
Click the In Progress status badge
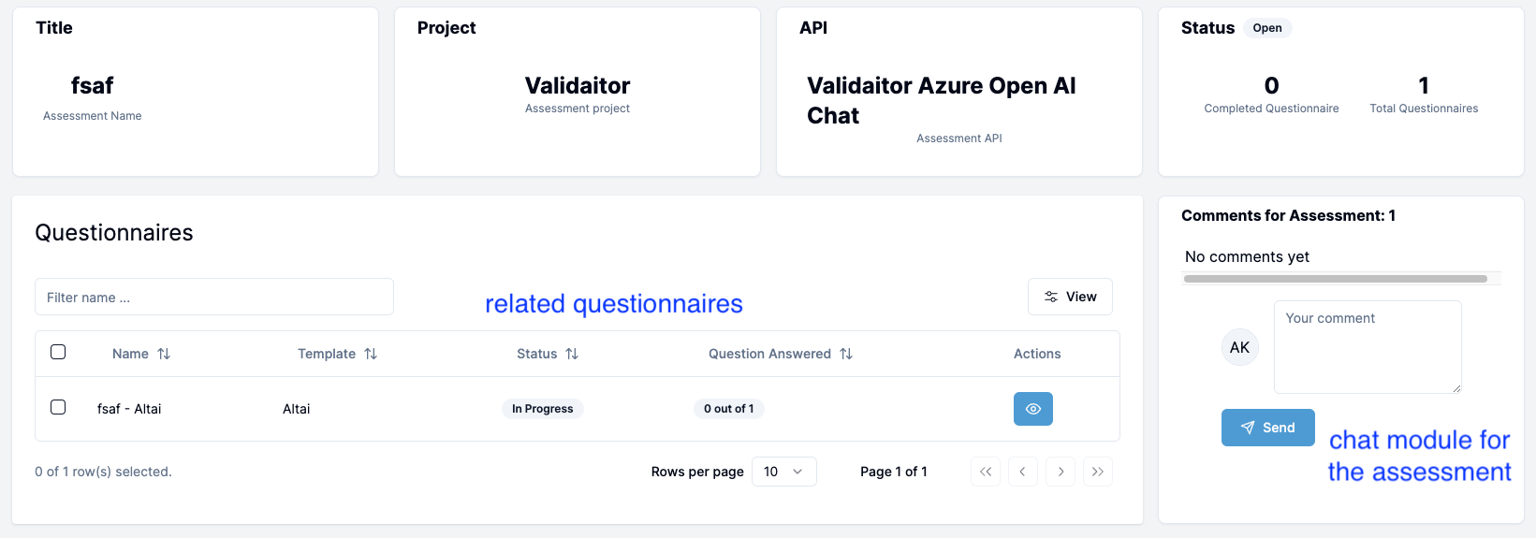tap(542, 409)
